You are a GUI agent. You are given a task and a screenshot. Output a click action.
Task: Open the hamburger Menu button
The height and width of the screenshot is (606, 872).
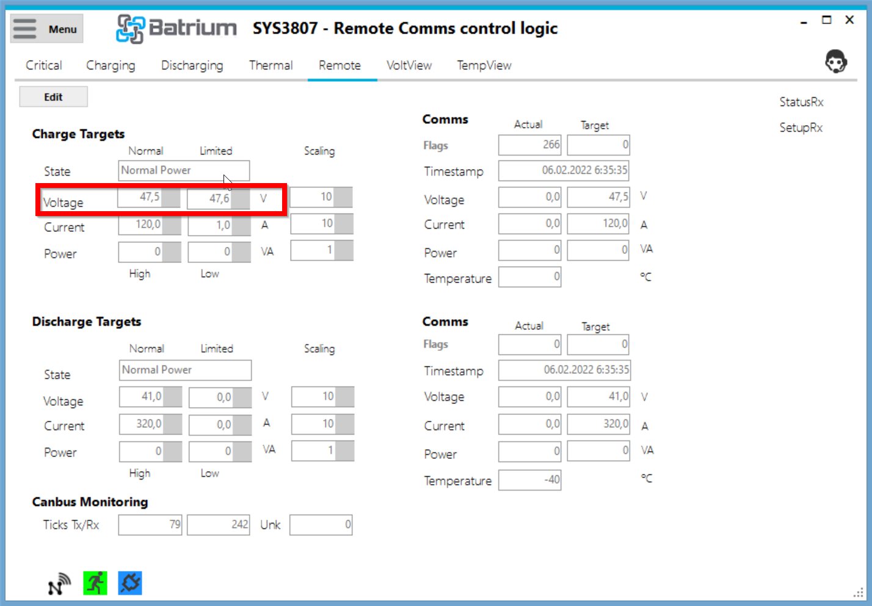(x=46, y=29)
